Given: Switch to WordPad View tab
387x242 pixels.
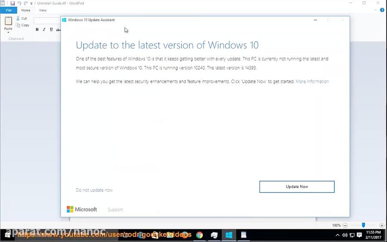Looking at the screenshot, I should pos(43,10).
